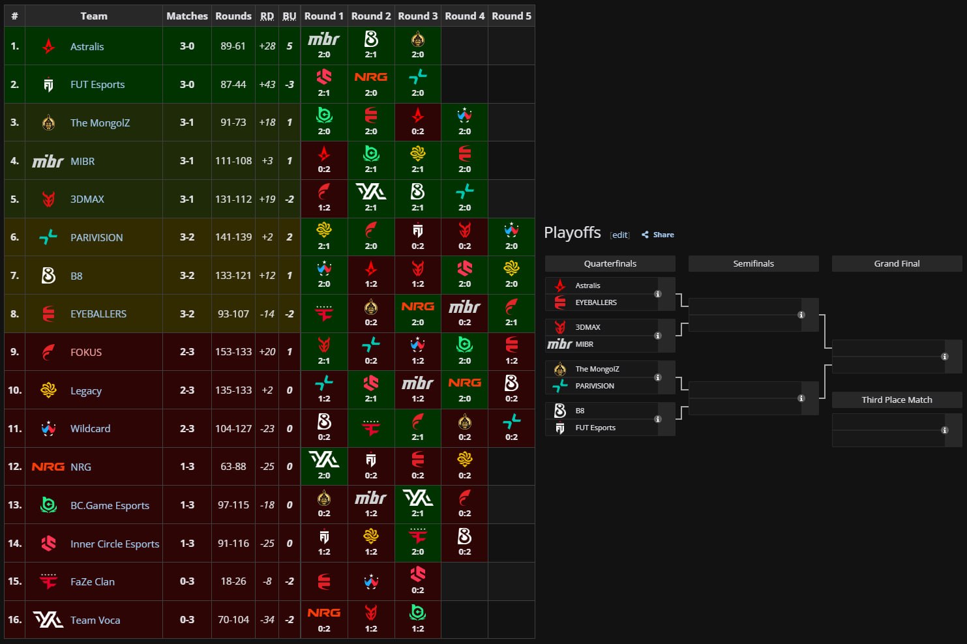The width and height of the screenshot is (967, 644).
Task: Click the MIBR logo in Astralis' Round 1 cell
Action: [324, 40]
